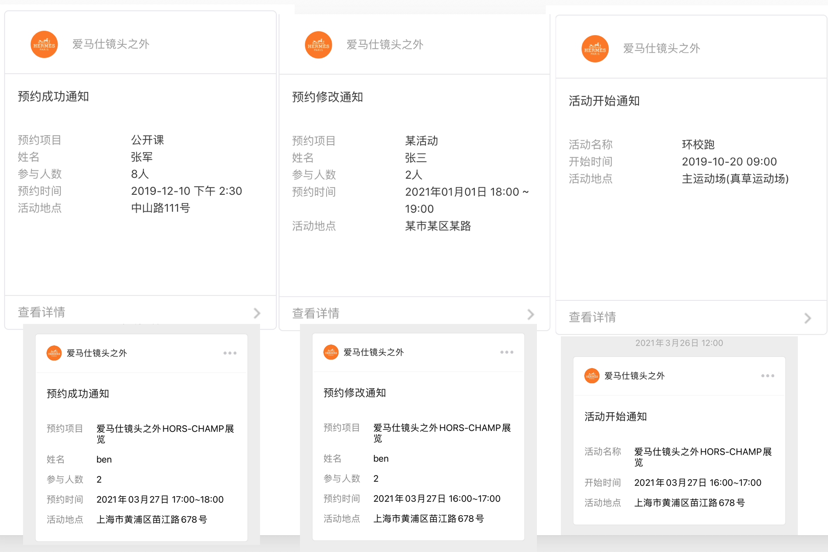828x552 pixels.
Task: Click the name value 张军
Action: (x=142, y=157)
